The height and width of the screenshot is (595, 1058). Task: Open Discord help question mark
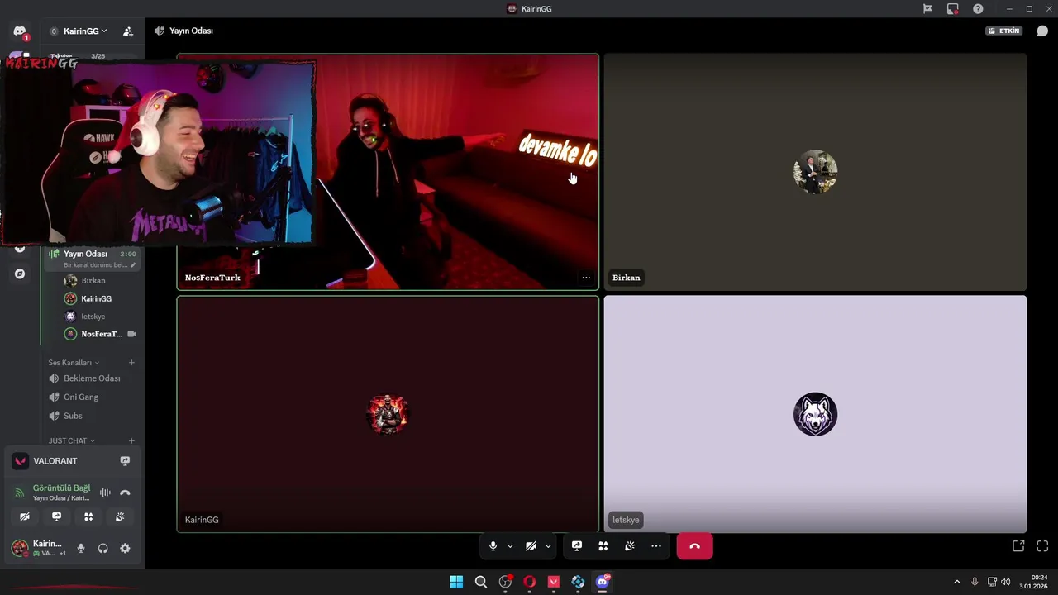click(x=978, y=8)
